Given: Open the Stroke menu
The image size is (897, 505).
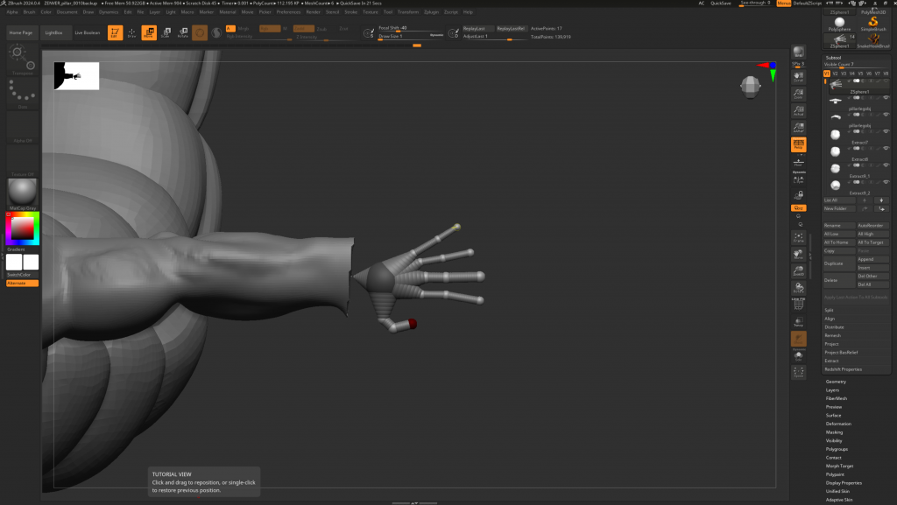Looking at the screenshot, I should click(x=350, y=12).
